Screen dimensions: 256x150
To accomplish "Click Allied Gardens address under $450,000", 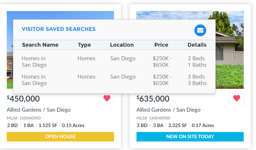I will point(39,110).
